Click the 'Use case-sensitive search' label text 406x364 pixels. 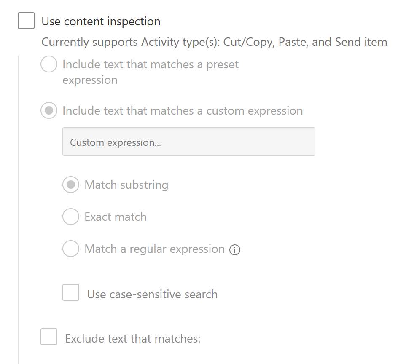click(x=152, y=294)
